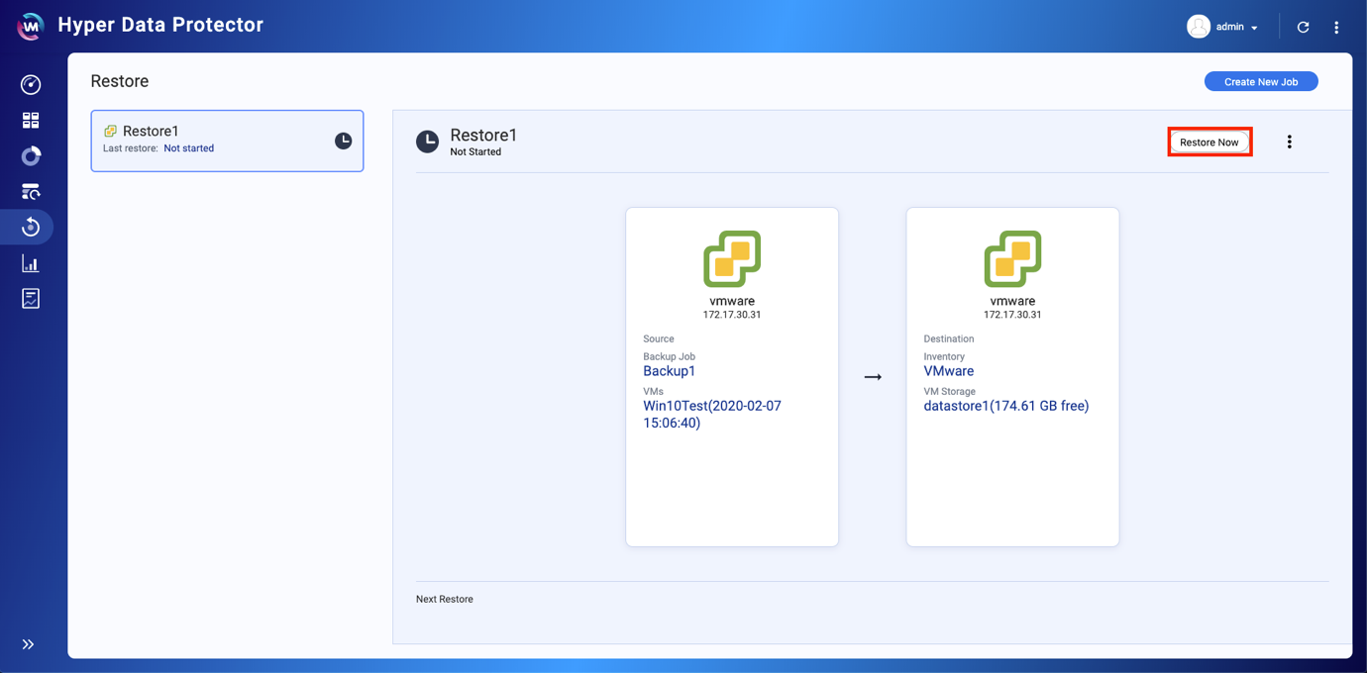Select the Restore1 job in list

pyautogui.click(x=227, y=141)
